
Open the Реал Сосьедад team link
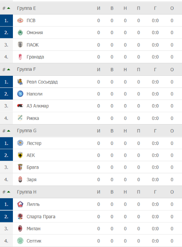(x=42, y=82)
